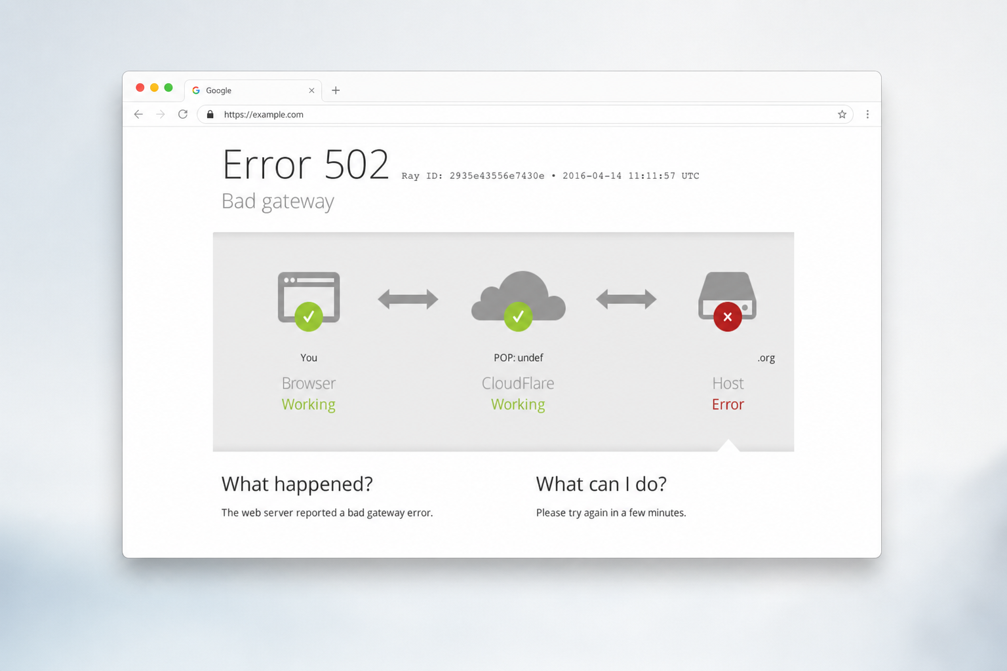This screenshot has width=1007, height=671.
Task: Click the "What can I do?" heading
Action: [601, 484]
